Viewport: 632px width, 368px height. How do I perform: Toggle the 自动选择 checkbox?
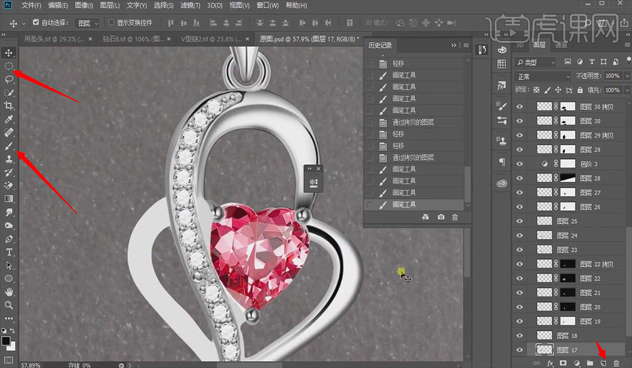36,23
